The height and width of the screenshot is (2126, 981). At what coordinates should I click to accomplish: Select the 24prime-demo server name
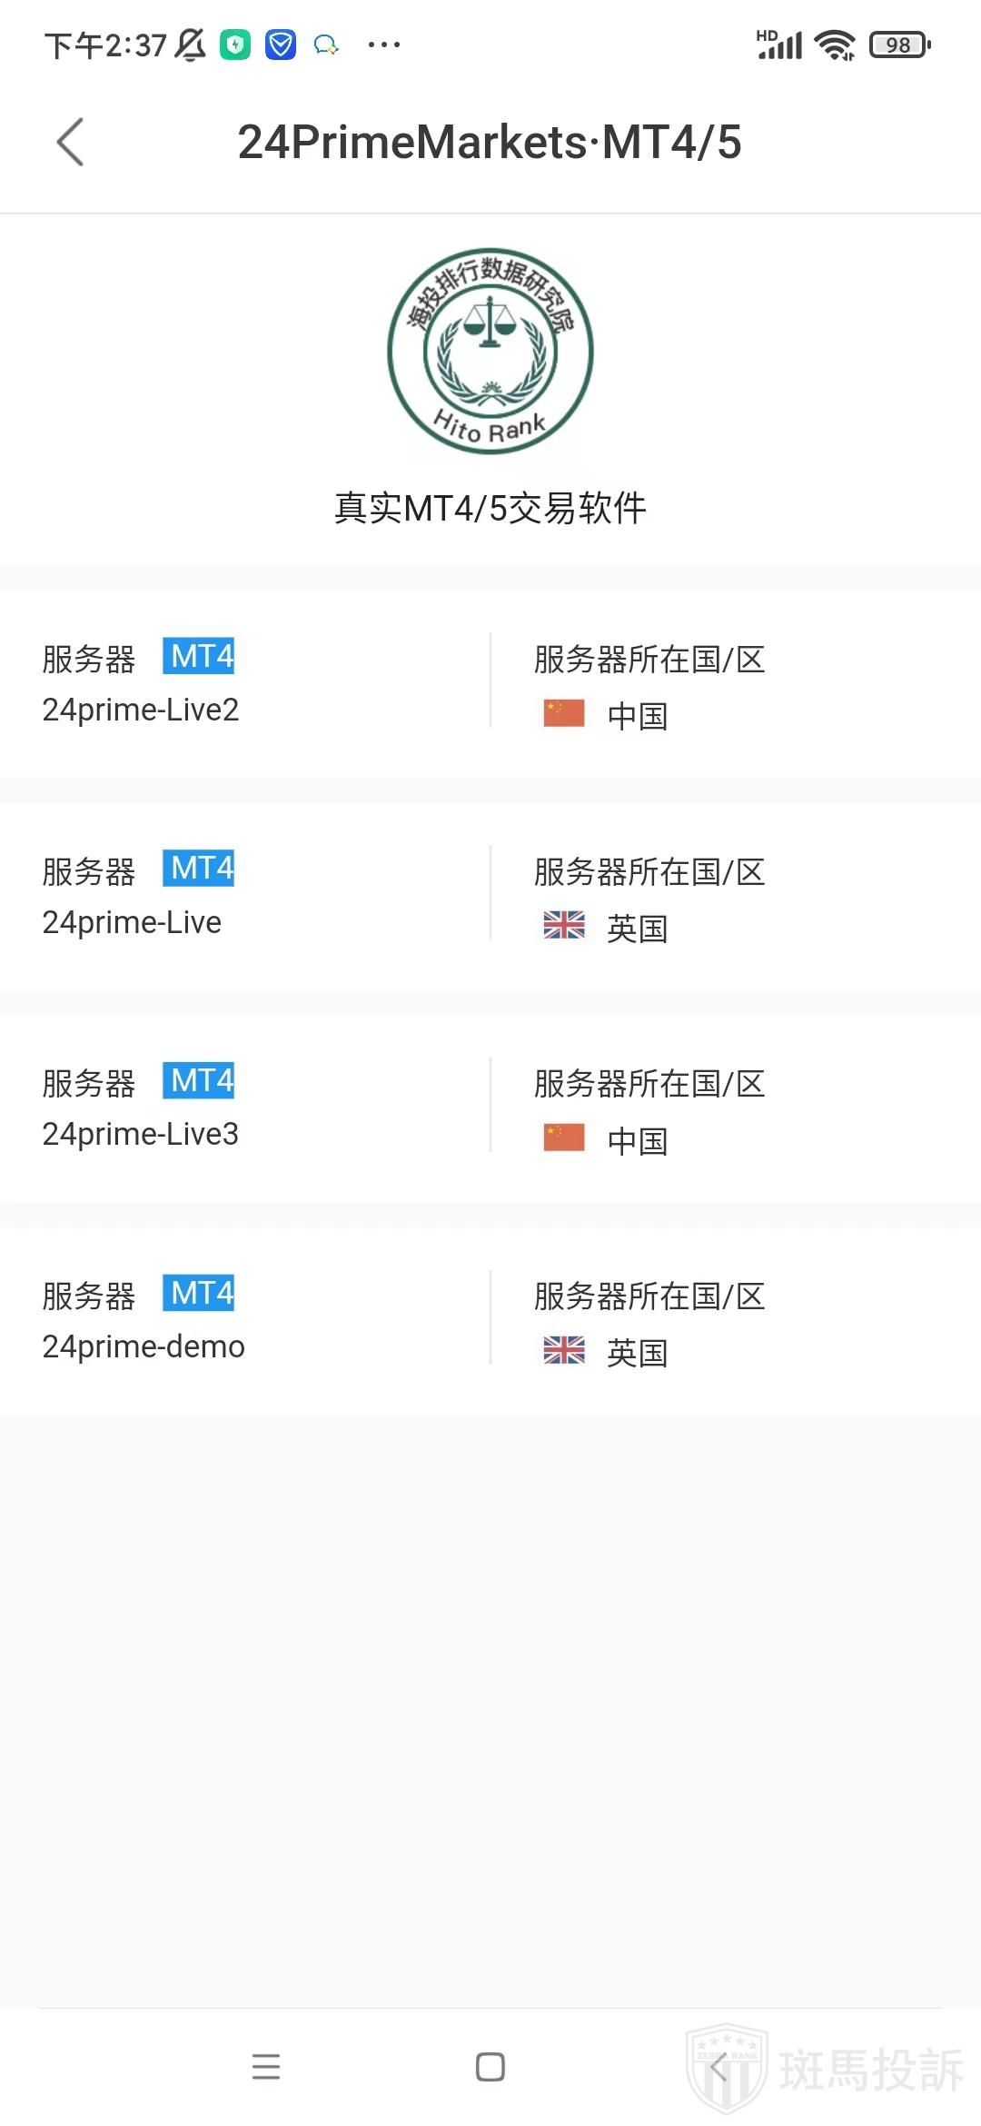pos(144,1346)
